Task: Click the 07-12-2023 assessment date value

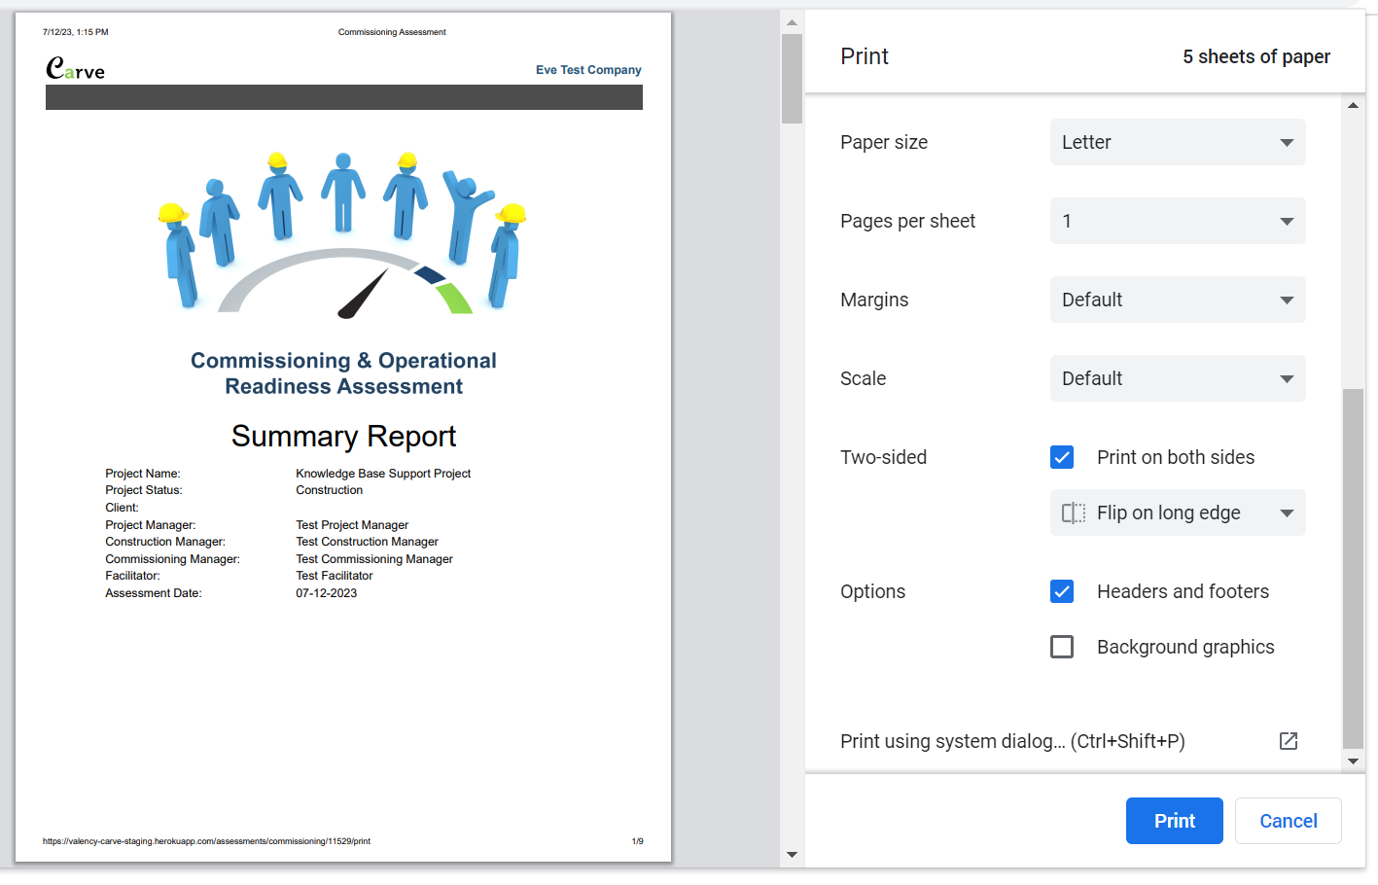Action: (x=326, y=593)
